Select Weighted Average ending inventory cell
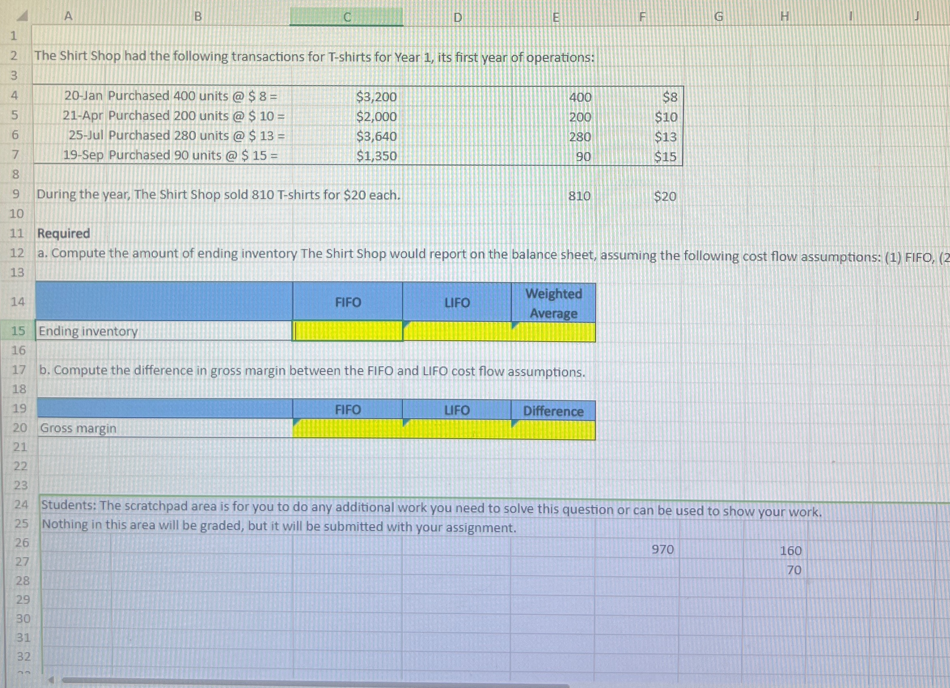This screenshot has width=950, height=688. click(x=553, y=332)
